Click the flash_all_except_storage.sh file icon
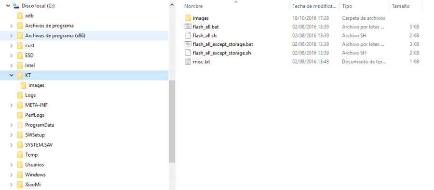 click(188, 53)
